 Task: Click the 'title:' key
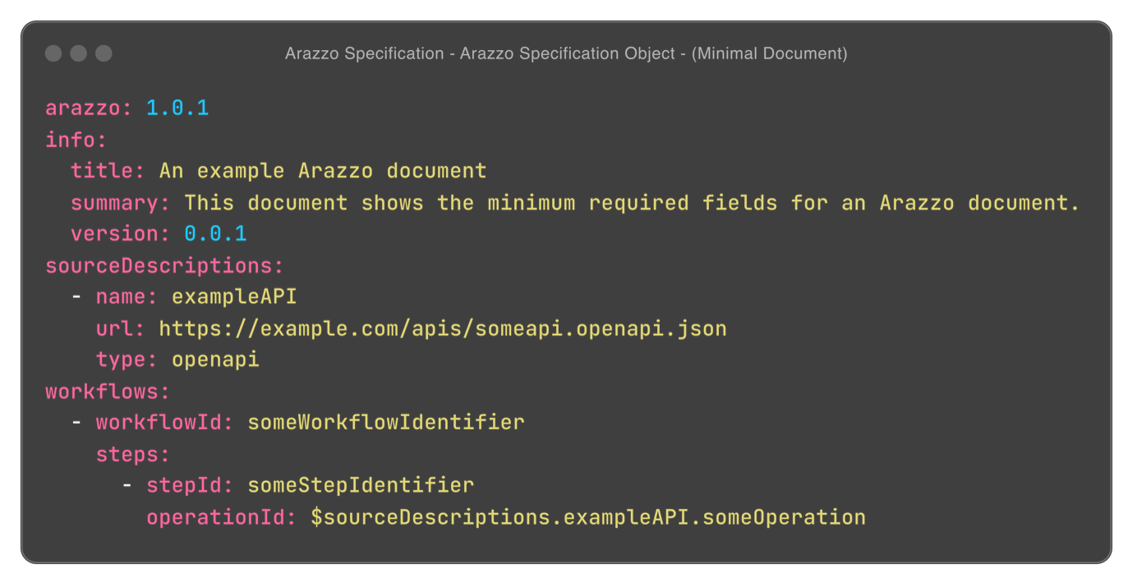point(108,171)
